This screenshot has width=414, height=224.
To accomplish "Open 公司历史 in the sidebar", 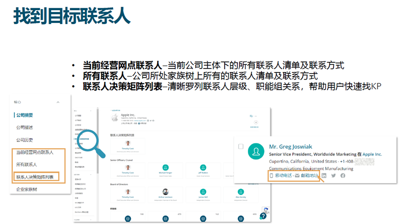I will pyautogui.click(x=24, y=140).
